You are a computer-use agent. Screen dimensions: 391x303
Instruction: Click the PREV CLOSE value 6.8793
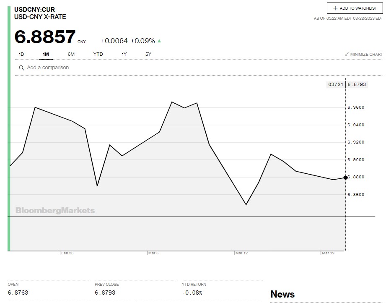pyautogui.click(x=105, y=293)
